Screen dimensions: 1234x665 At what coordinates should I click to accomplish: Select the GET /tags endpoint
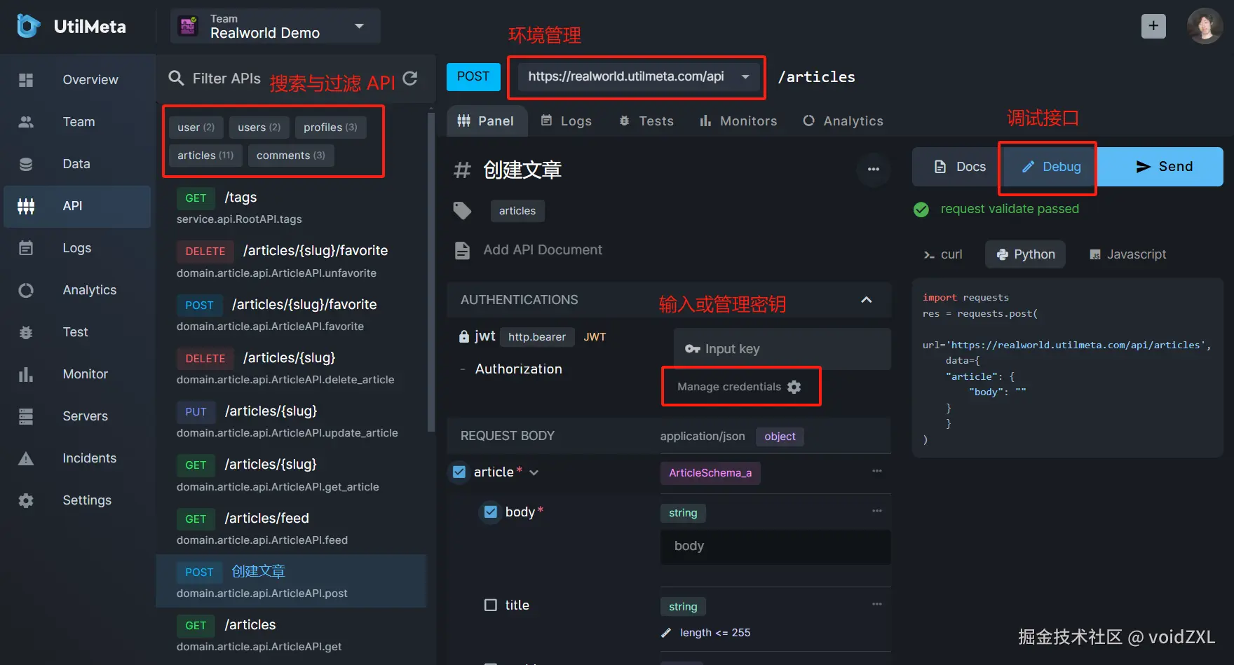[x=291, y=207]
